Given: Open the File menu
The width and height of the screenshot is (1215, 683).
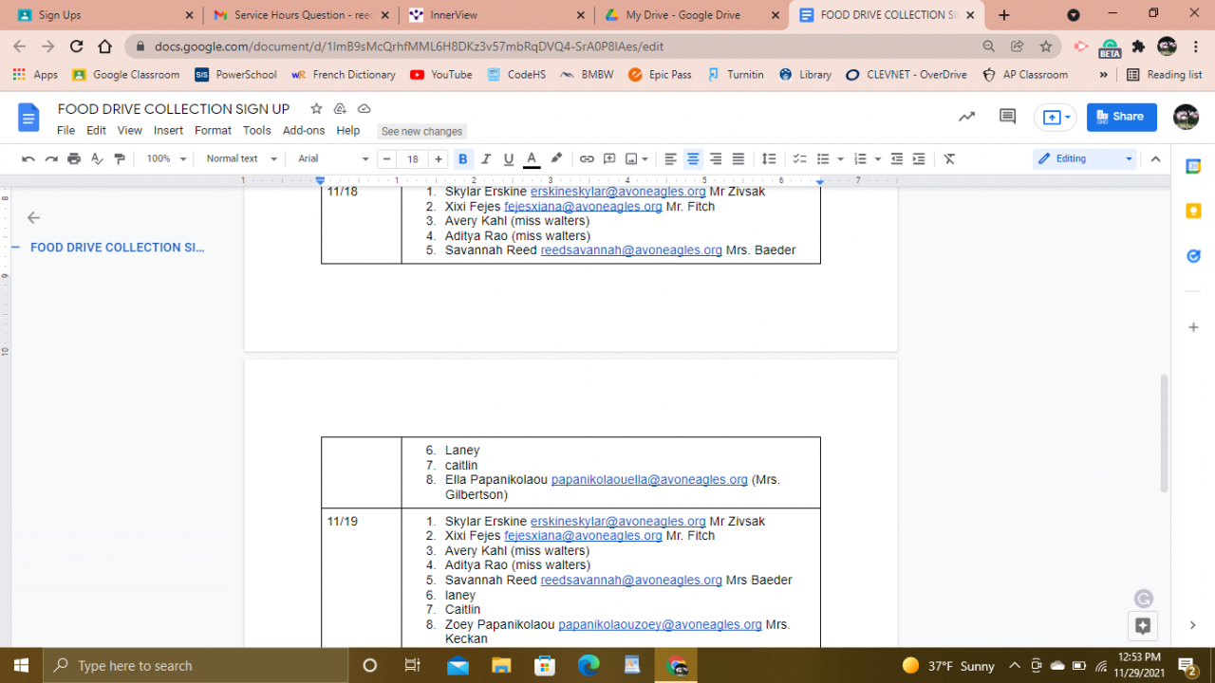Looking at the screenshot, I should tap(65, 131).
